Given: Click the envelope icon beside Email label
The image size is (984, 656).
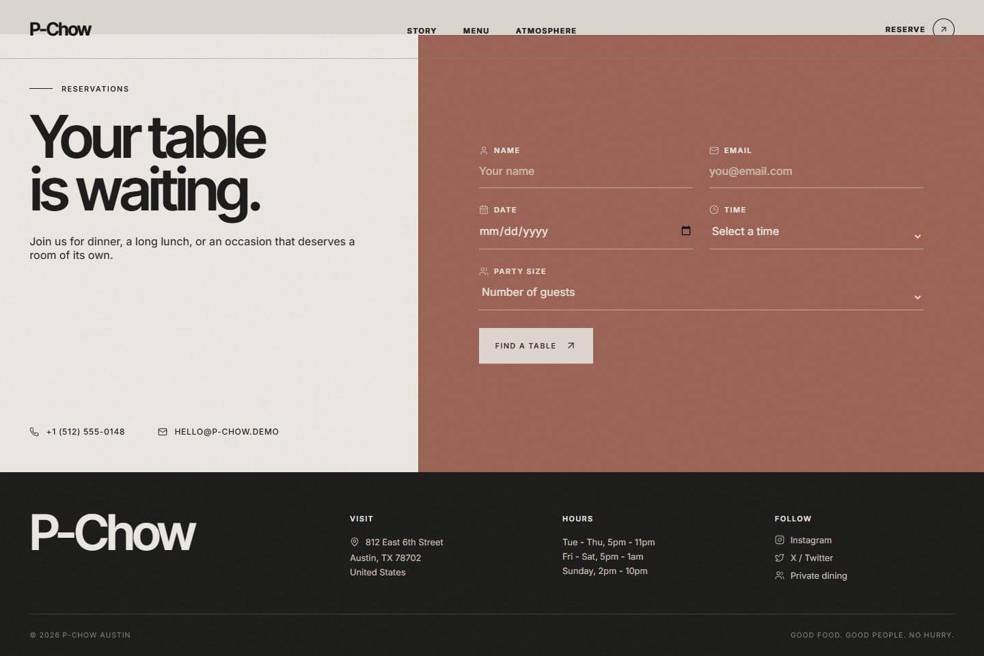Looking at the screenshot, I should (714, 150).
